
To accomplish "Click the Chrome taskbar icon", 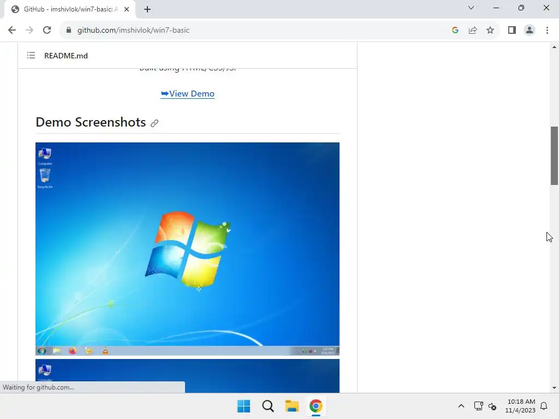I will click(x=316, y=406).
